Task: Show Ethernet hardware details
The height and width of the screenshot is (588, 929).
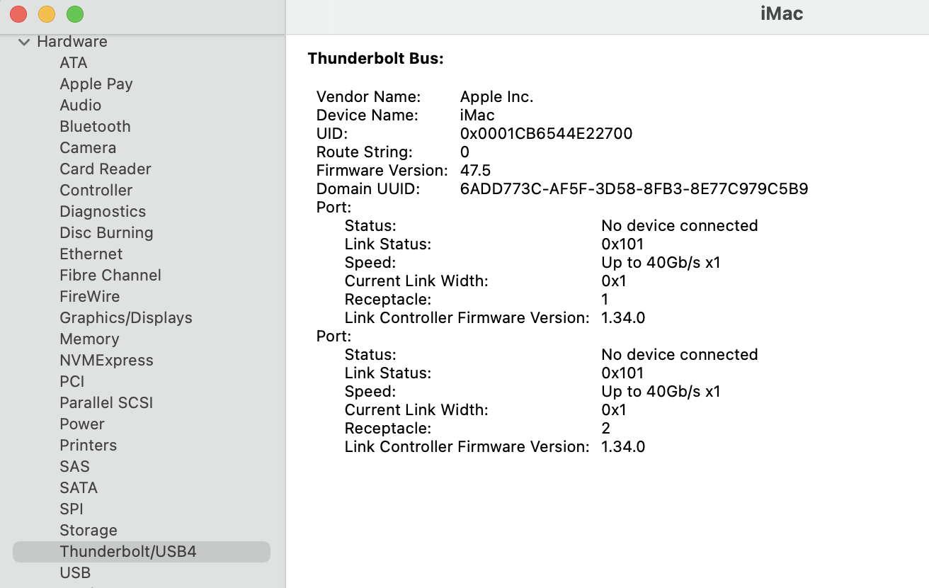Action: (x=91, y=254)
